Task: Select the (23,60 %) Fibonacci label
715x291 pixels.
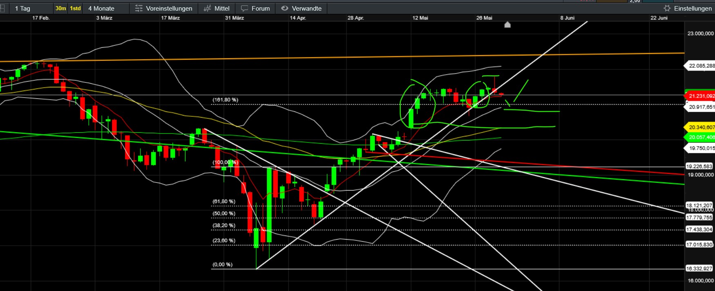Action: 224,240
